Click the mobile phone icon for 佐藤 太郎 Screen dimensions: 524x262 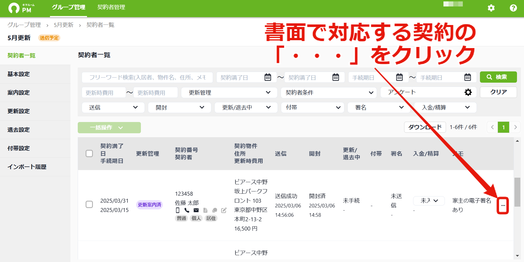point(177,210)
